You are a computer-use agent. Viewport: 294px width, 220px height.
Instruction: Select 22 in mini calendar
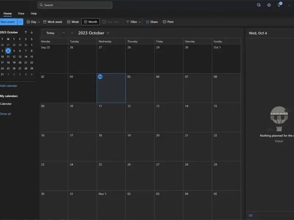pyautogui.click(x=32, y=62)
